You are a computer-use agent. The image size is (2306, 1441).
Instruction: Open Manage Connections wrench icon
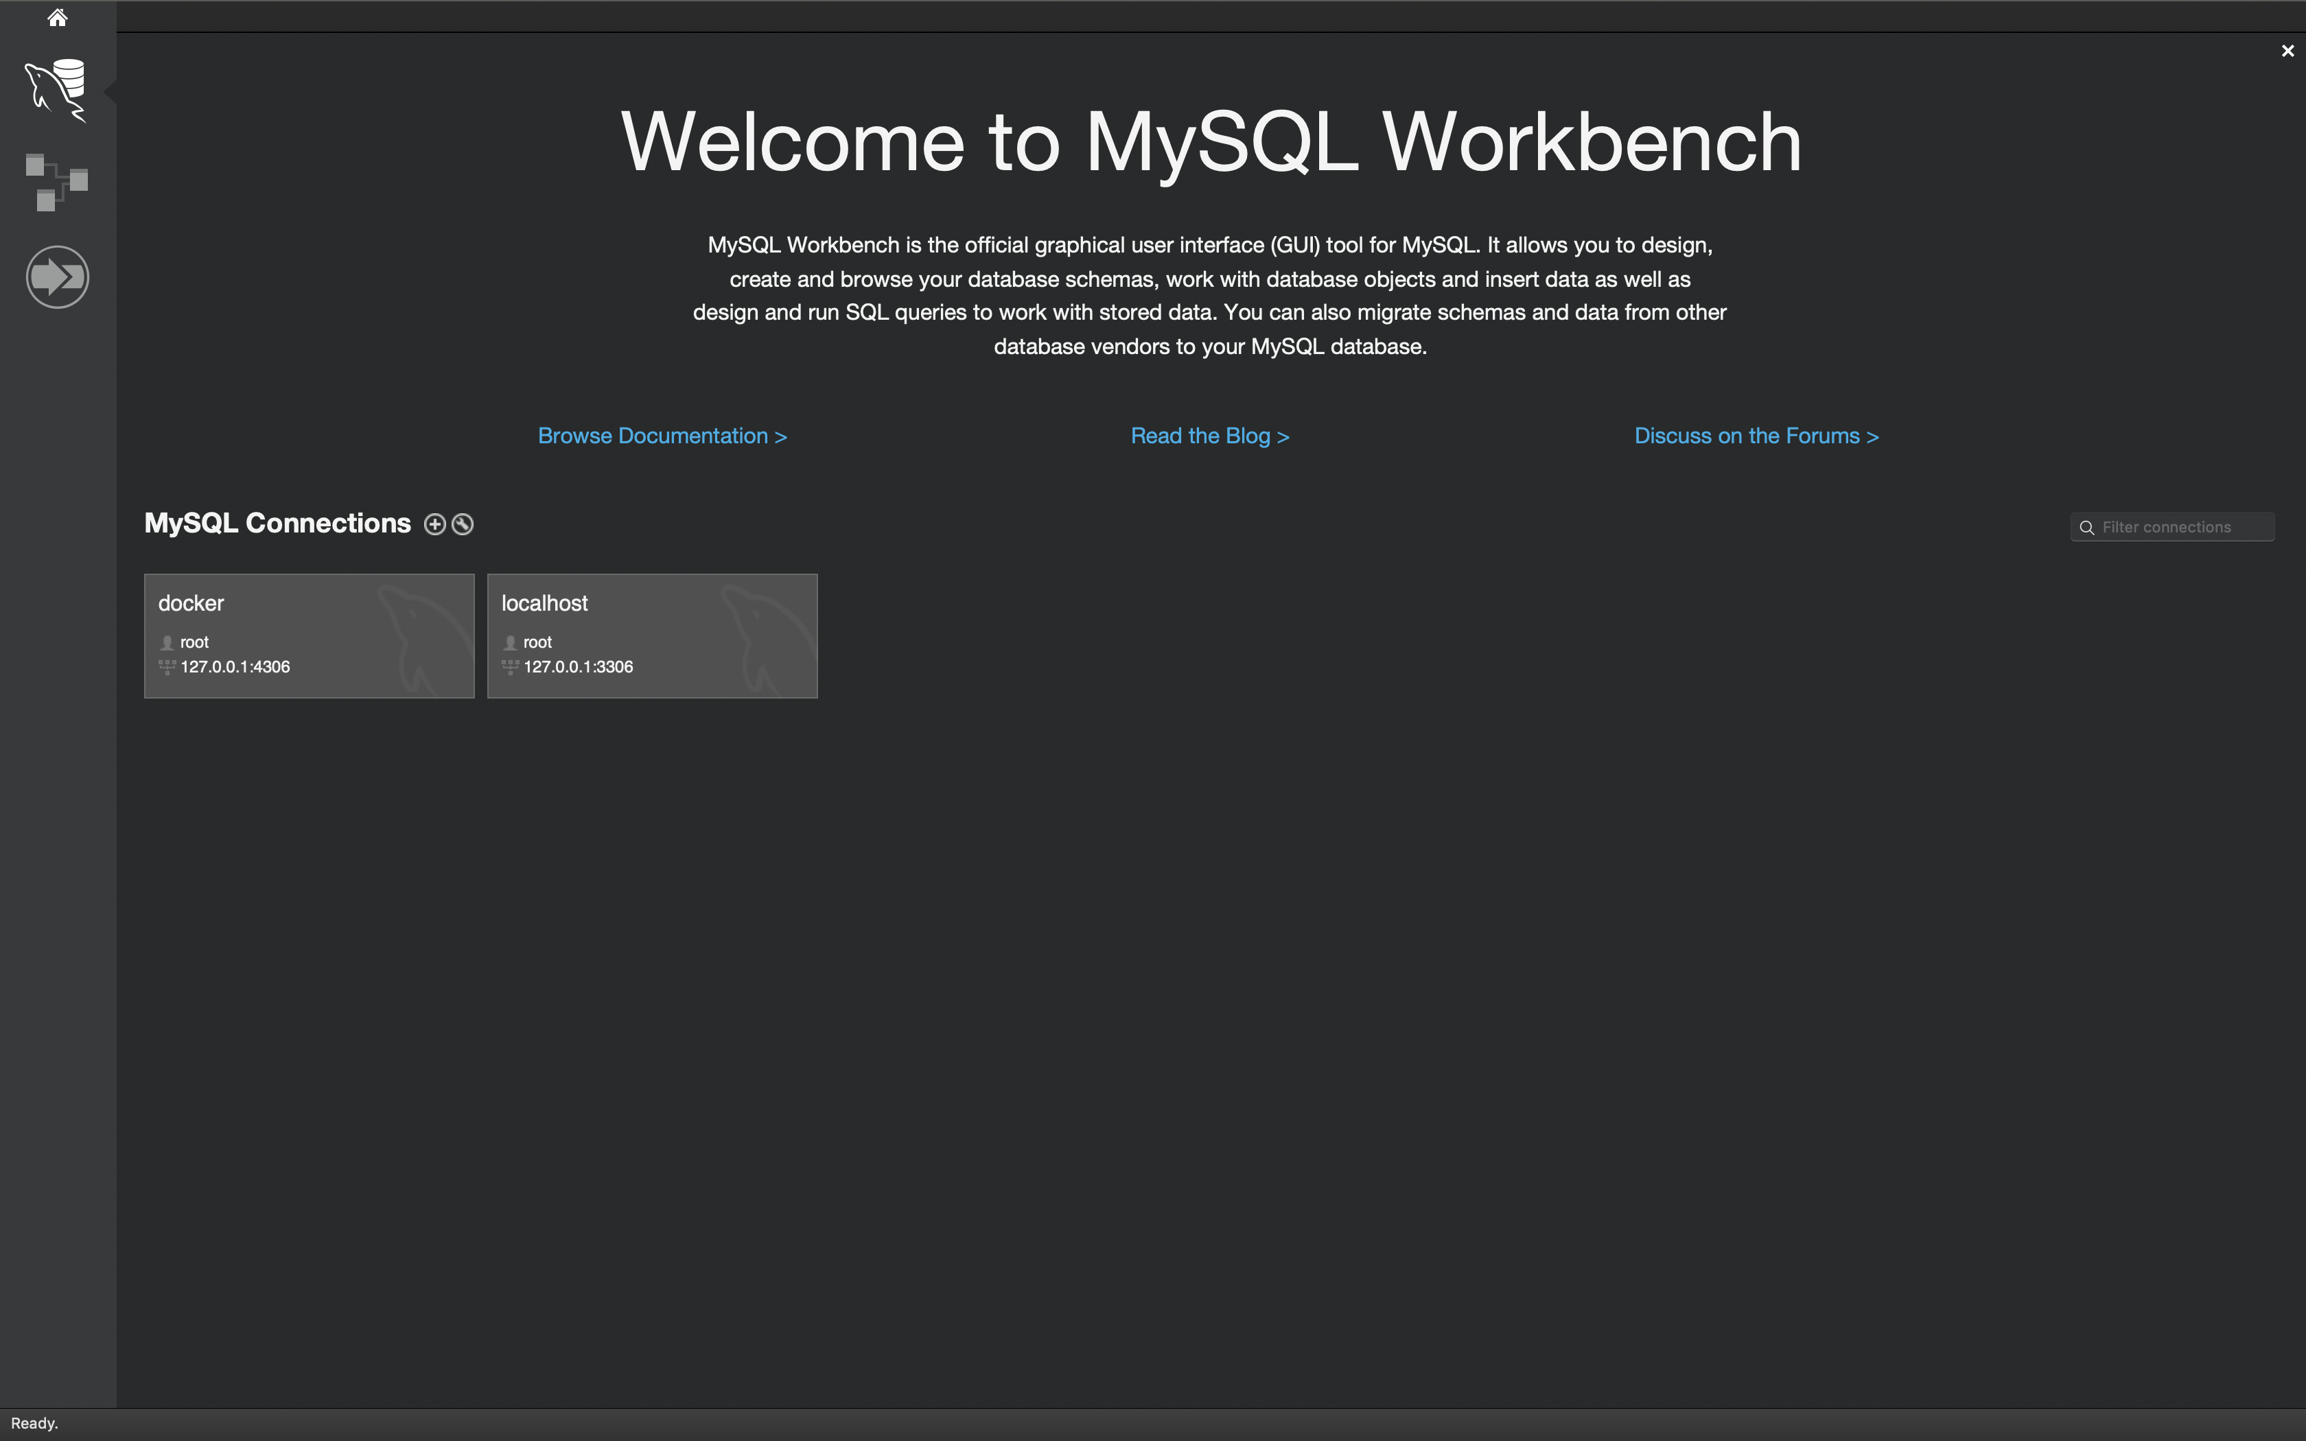(462, 524)
